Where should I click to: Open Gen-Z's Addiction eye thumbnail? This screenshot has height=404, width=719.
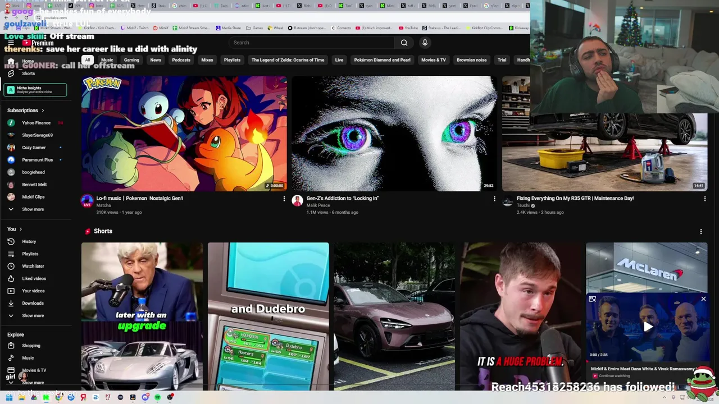point(394,134)
